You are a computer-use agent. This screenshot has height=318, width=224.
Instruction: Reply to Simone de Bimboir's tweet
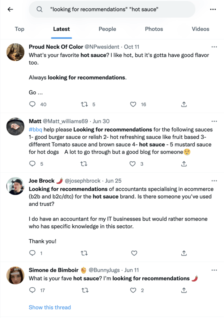[x=32, y=290]
